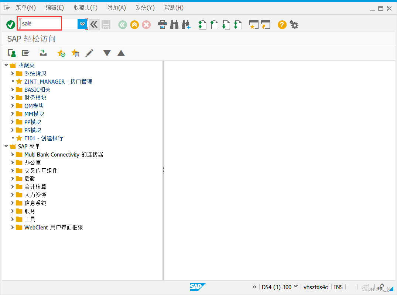This screenshot has width=397, height=295.
Task: Go to First Page icon
Action: pos(202,25)
